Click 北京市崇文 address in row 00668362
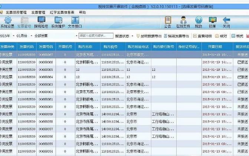The width and height of the screenshot is (249, 156). tap(138, 92)
